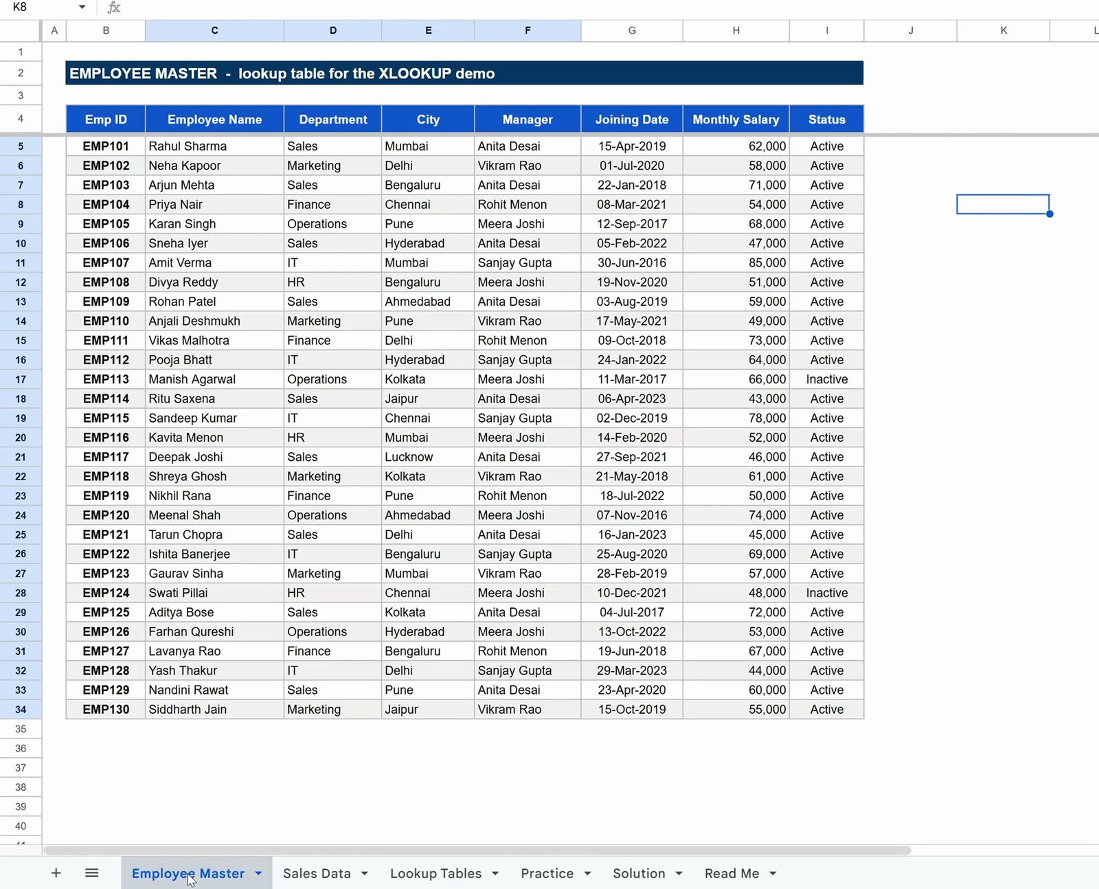Open Practice tab dropdown arrow
Image resolution: width=1099 pixels, height=889 pixels.
587,873
